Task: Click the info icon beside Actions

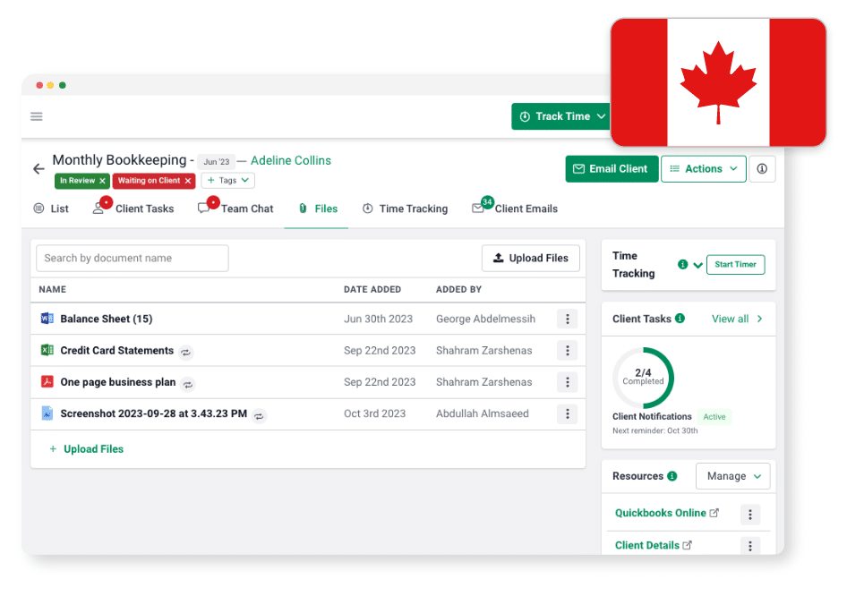Action: pos(762,168)
